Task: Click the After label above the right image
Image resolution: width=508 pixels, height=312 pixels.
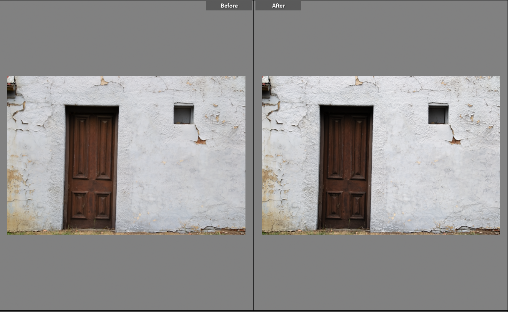Action: pos(278,5)
